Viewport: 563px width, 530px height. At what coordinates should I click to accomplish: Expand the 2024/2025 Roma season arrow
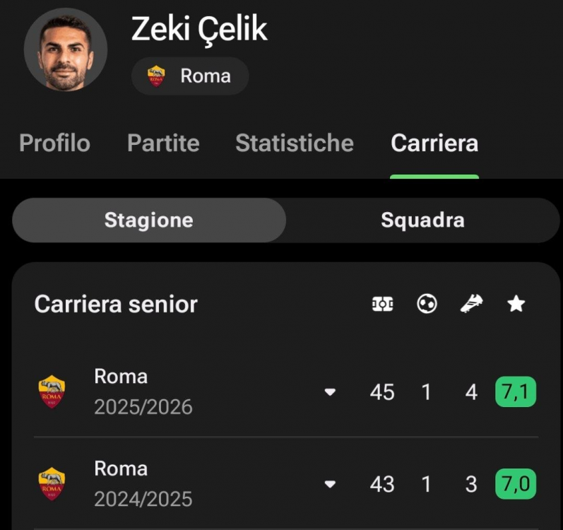330,484
